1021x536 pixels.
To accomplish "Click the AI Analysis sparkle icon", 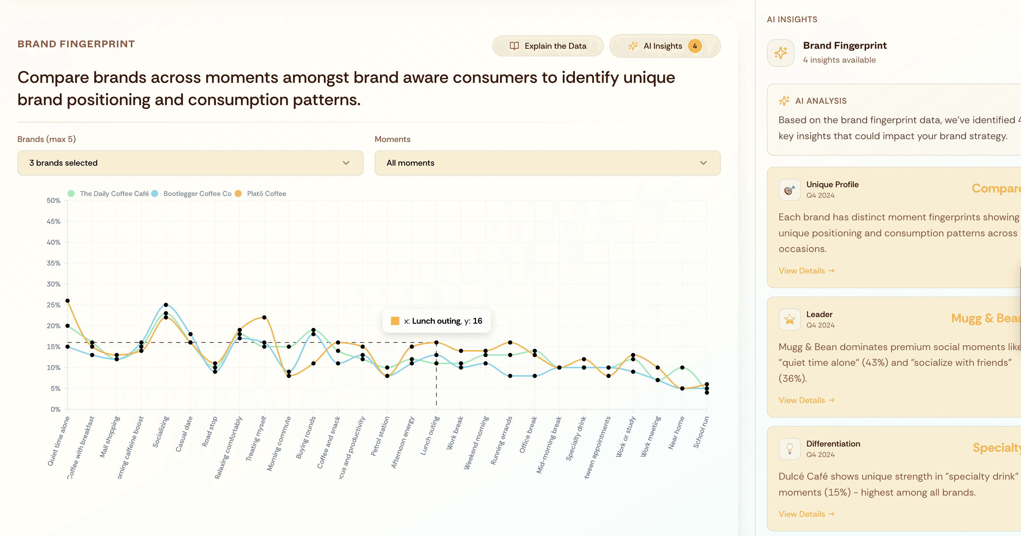I will 784,101.
